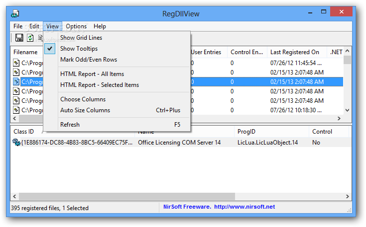Open the File menu
The width and height of the screenshot is (366, 227).
pos(18,26)
